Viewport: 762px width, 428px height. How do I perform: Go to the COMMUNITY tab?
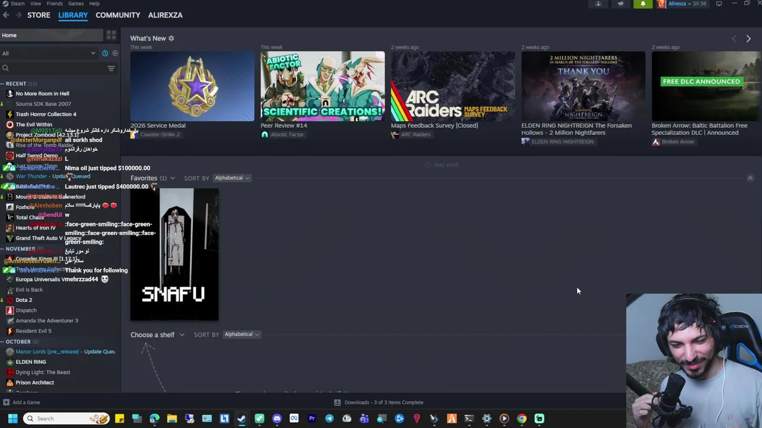118,15
